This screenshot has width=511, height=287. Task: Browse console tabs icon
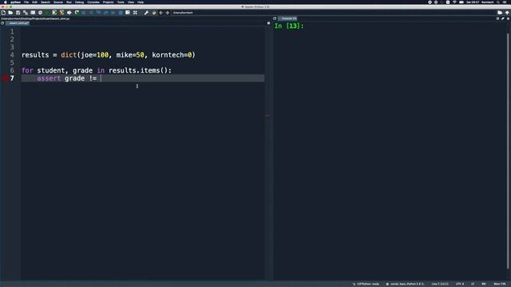click(x=275, y=18)
